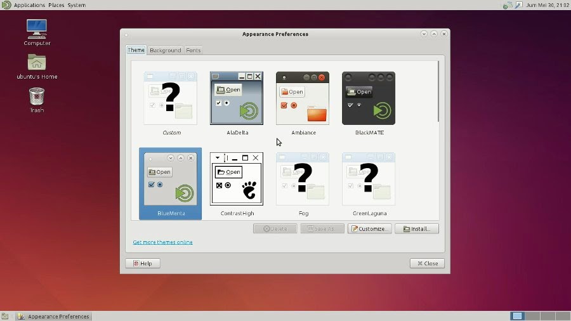The image size is (571, 321).
Task: Select the Custom theme thumbnail
Action: pos(171,98)
